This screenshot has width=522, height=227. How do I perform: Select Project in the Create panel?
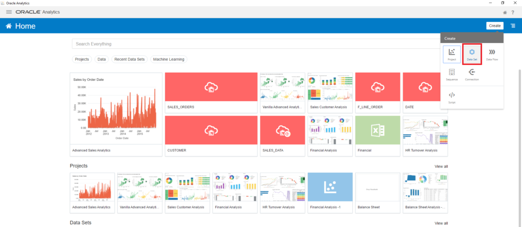[x=452, y=54]
